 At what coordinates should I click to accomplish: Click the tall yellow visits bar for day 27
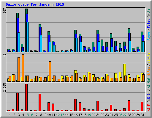pos(124,70)
